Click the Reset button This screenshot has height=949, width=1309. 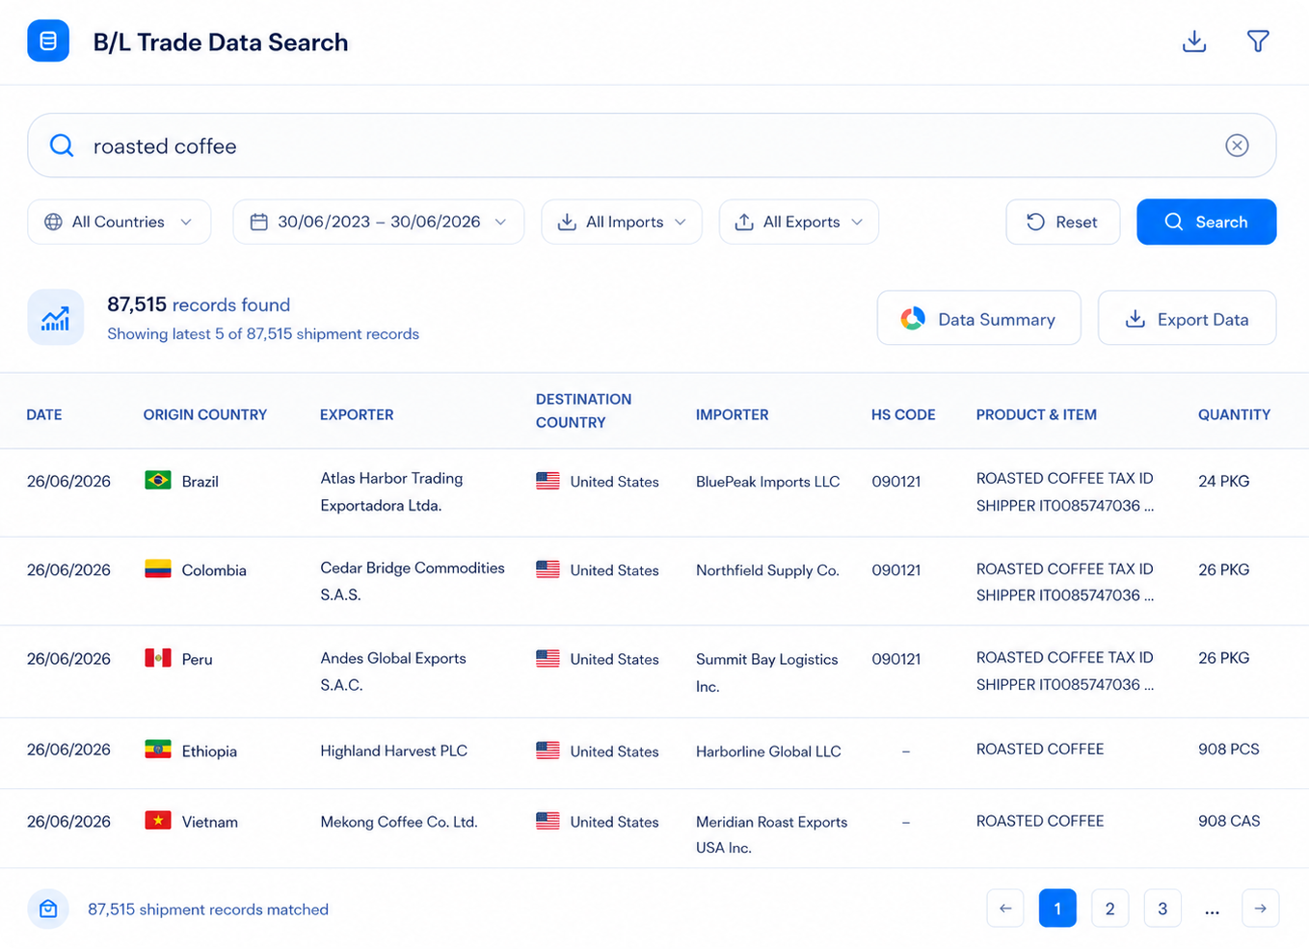click(1063, 222)
